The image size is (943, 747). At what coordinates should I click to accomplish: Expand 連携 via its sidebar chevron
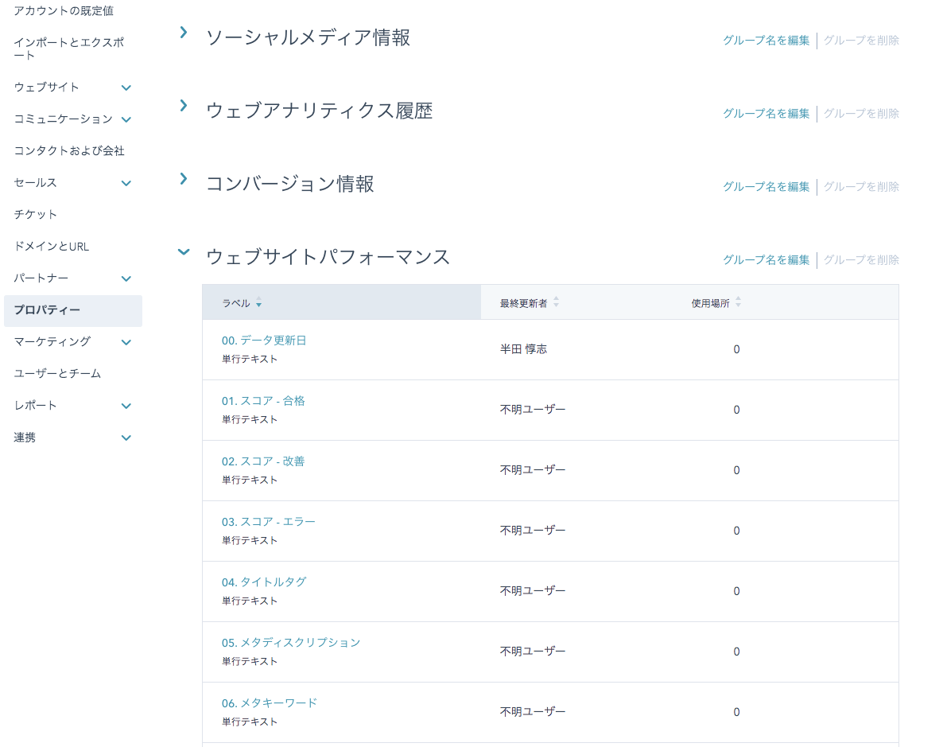(126, 438)
